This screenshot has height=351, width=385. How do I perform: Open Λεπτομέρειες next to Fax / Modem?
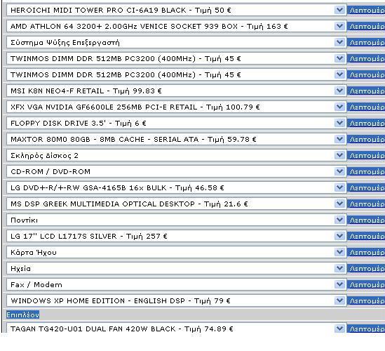click(366, 284)
